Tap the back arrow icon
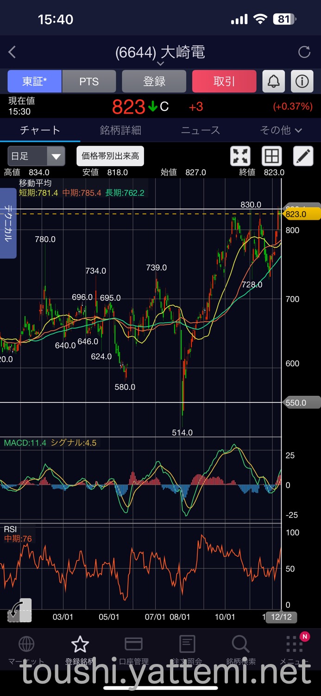The image size is (321, 696). (x=13, y=52)
